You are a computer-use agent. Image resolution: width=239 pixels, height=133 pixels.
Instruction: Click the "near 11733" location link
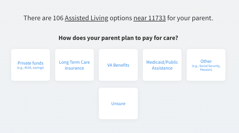click(149, 18)
